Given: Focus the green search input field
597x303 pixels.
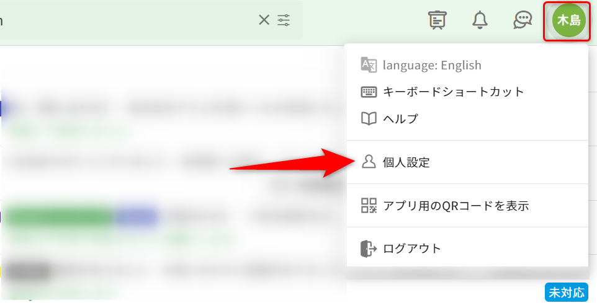Looking at the screenshot, I should point(124,20).
